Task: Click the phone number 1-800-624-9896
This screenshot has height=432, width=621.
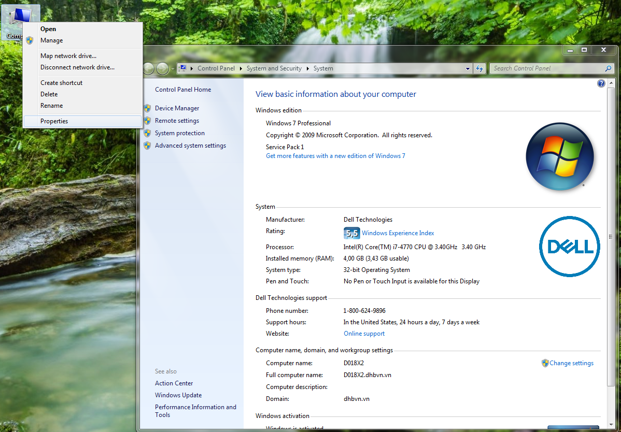Action: [364, 311]
